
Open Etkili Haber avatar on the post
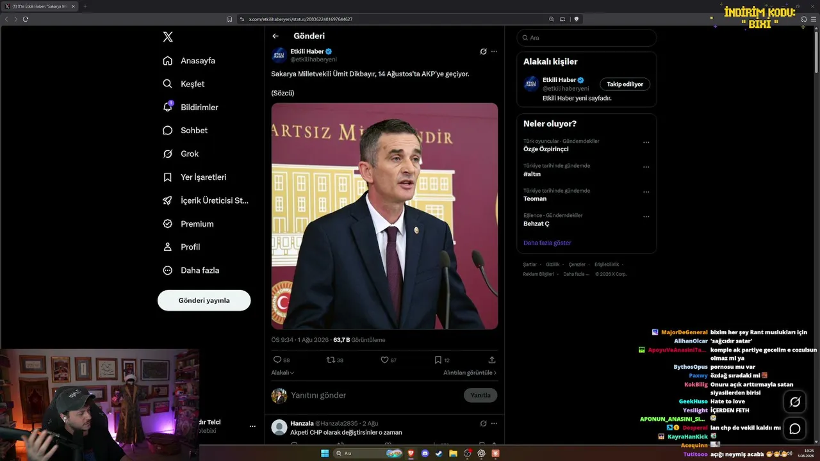pyautogui.click(x=279, y=55)
